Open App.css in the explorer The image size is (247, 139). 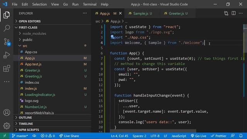coord(53,52)
